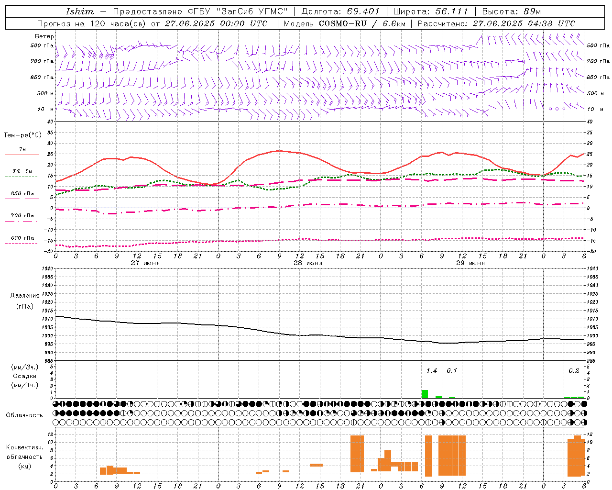Click "Рассчитано: 27.06.2025 04:38 UTC" timestamp
Image resolution: width=612 pixels, height=490 pixels.
(x=496, y=23)
